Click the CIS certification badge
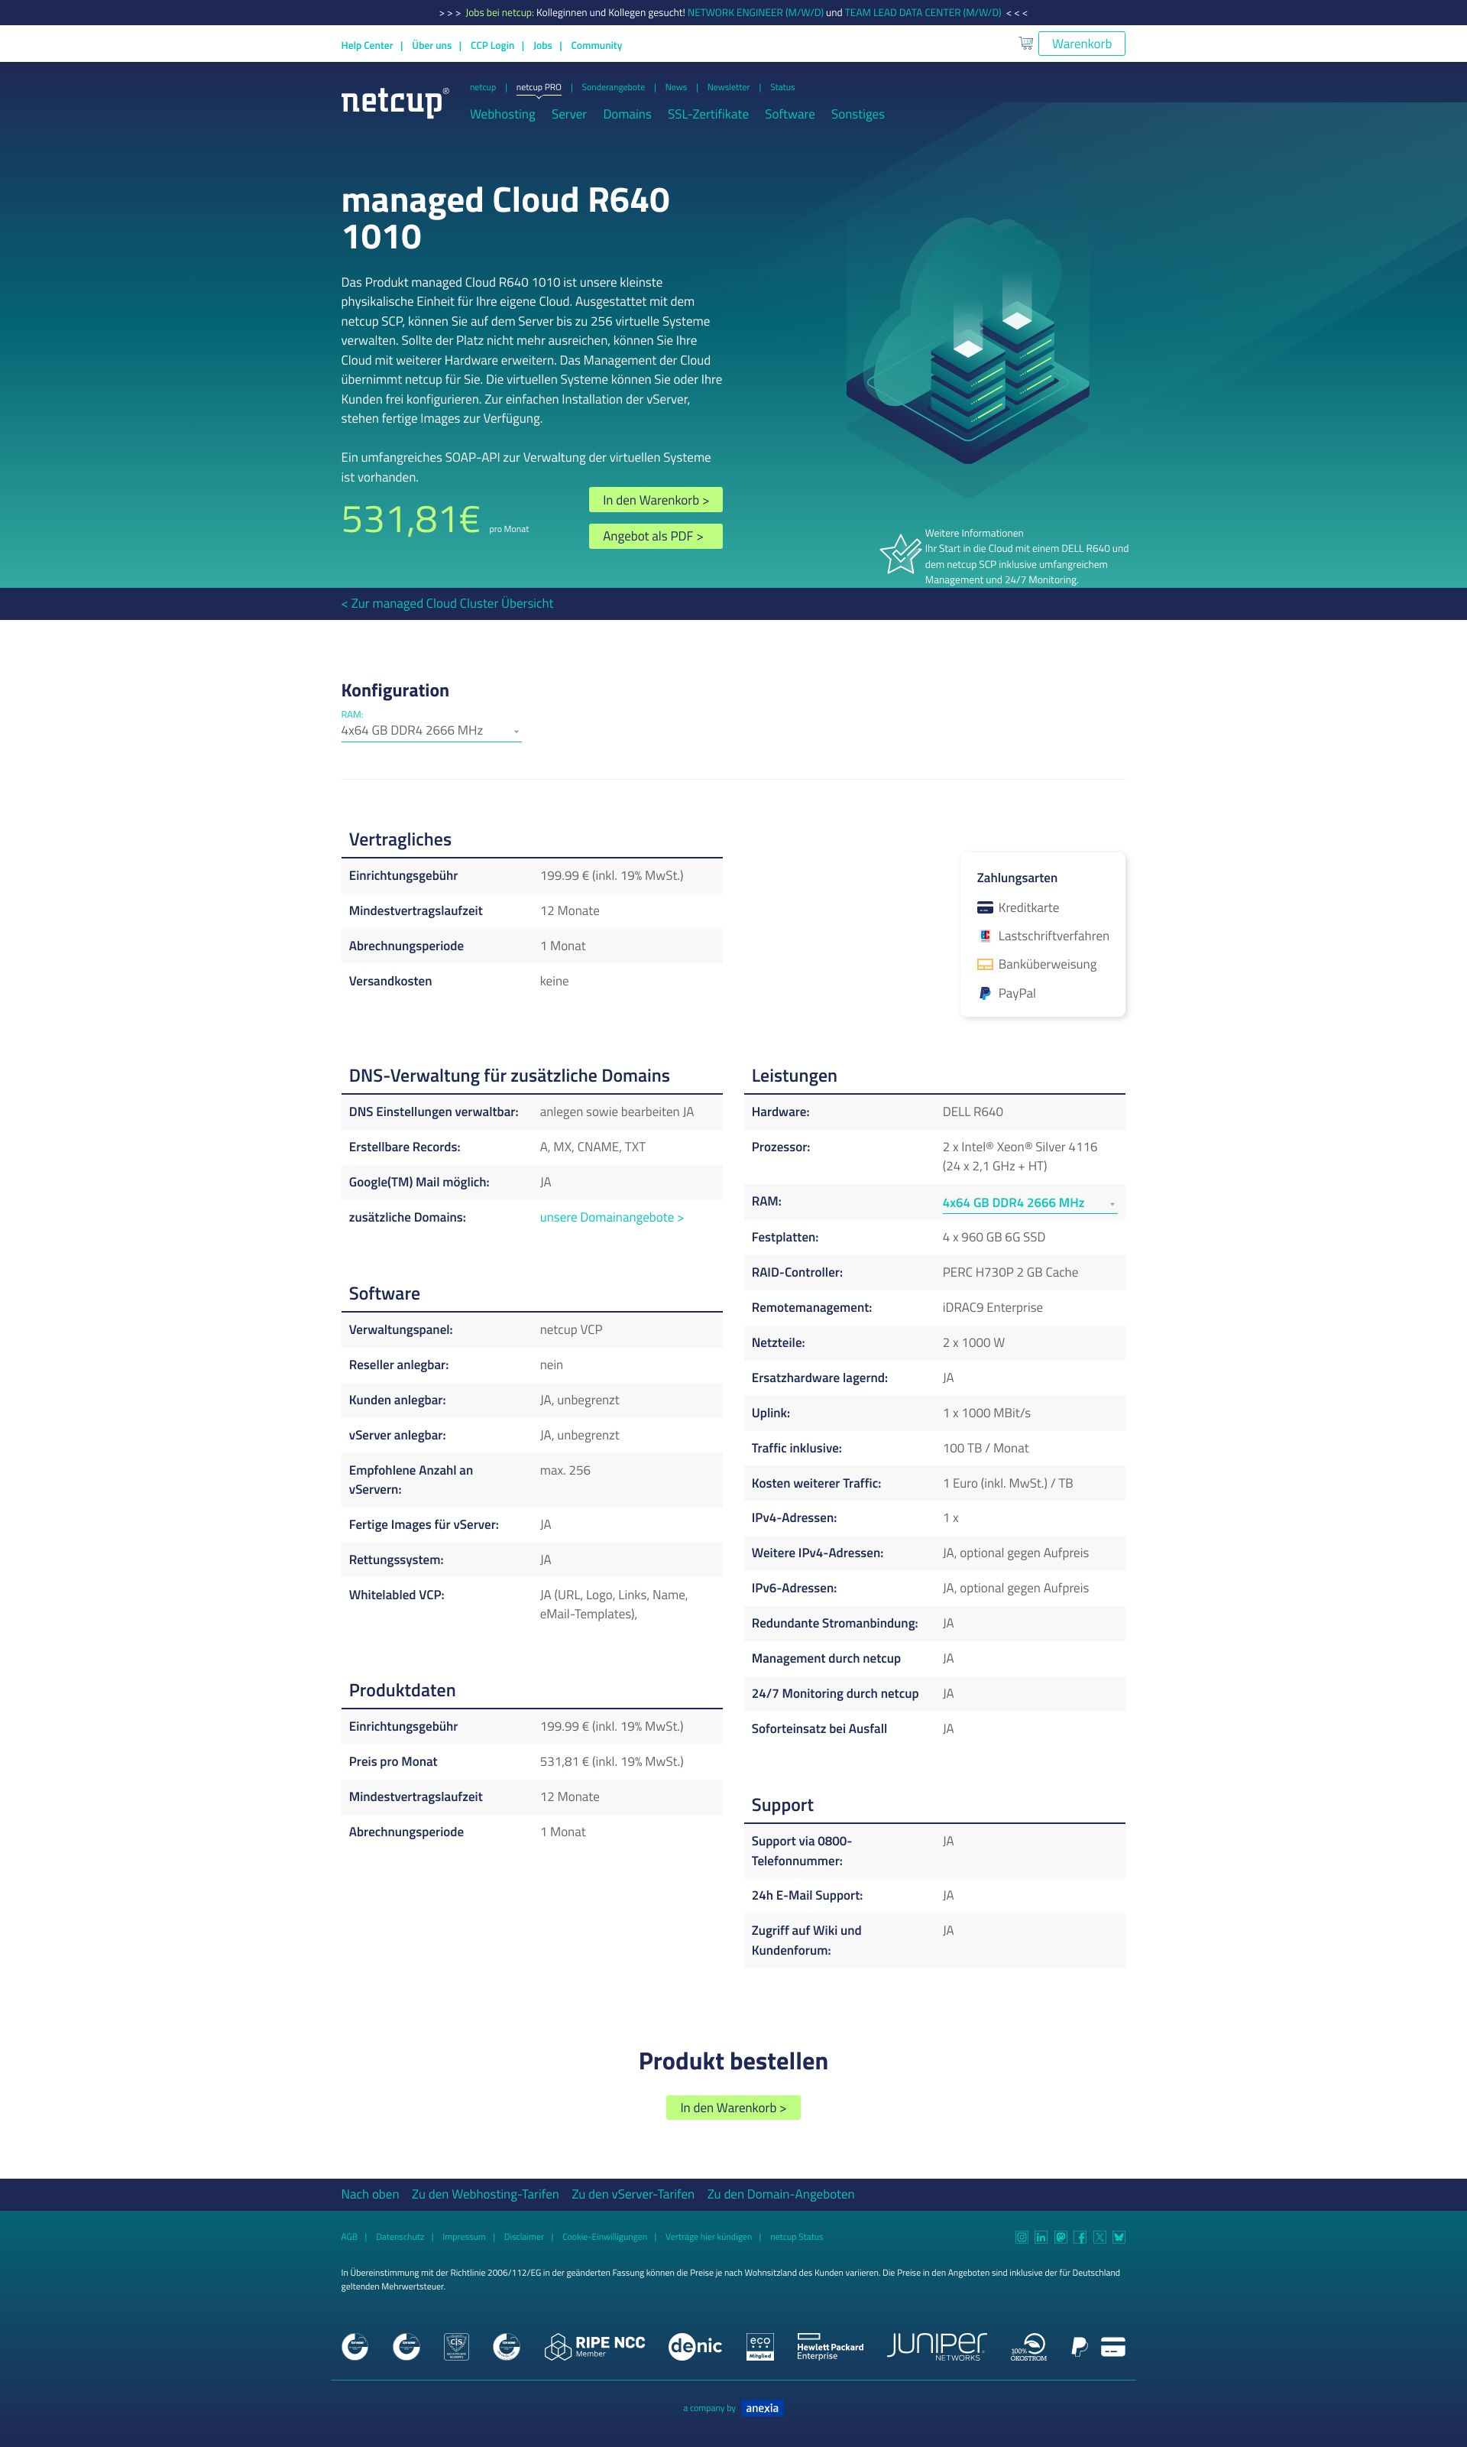This screenshot has width=1467, height=2447. pos(455,2346)
